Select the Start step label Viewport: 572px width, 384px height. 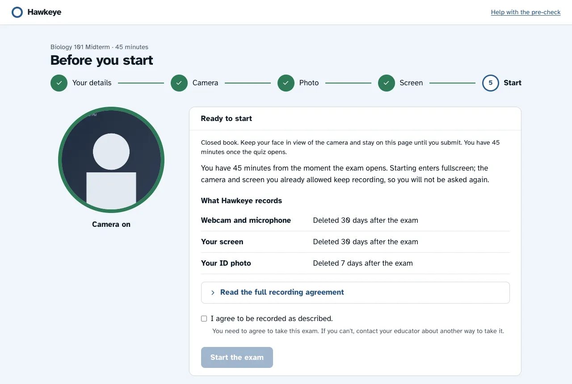click(513, 83)
